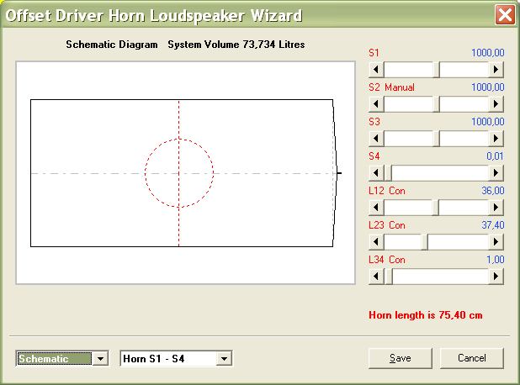Click the L34 Con slider thumb

pos(389,277)
